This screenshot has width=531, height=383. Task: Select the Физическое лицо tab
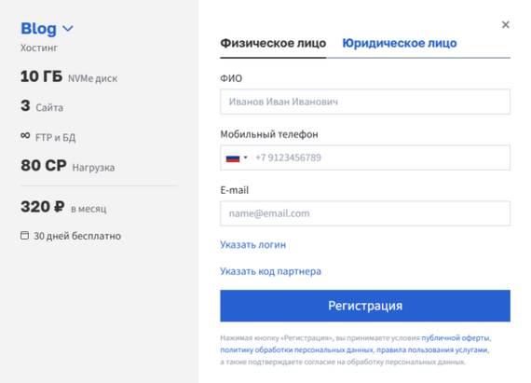coord(273,44)
